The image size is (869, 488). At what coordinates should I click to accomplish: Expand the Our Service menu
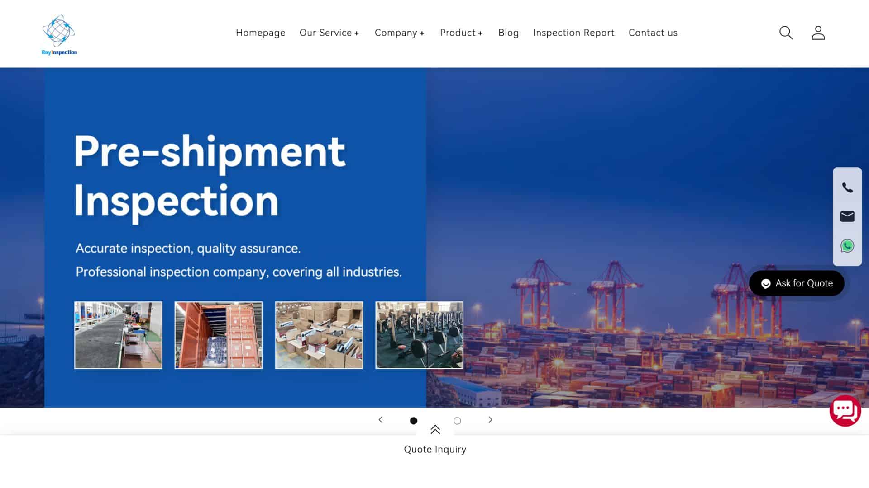coord(329,33)
